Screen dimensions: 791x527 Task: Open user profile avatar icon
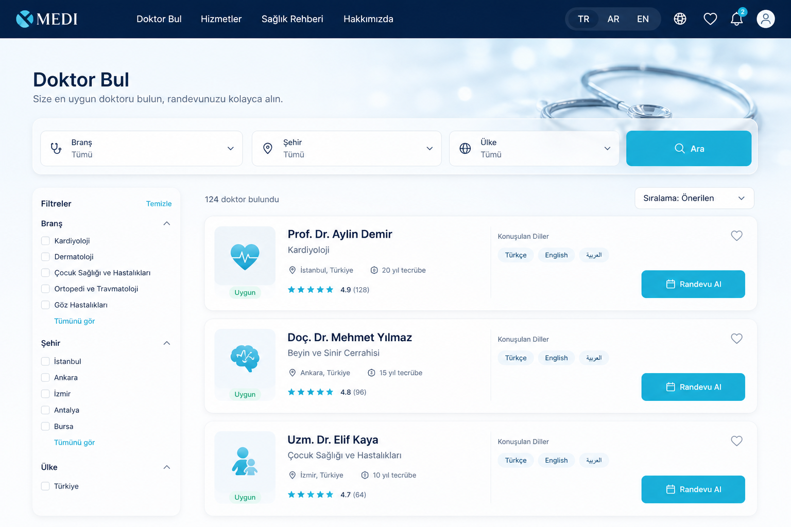click(766, 19)
